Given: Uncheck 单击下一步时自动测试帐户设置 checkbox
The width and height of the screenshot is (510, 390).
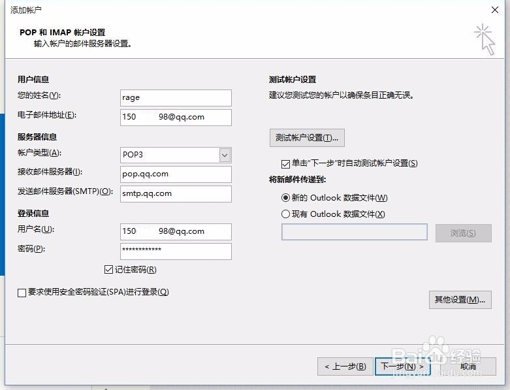Looking at the screenshot, I should pyautogui.click(x=285, y=163).
